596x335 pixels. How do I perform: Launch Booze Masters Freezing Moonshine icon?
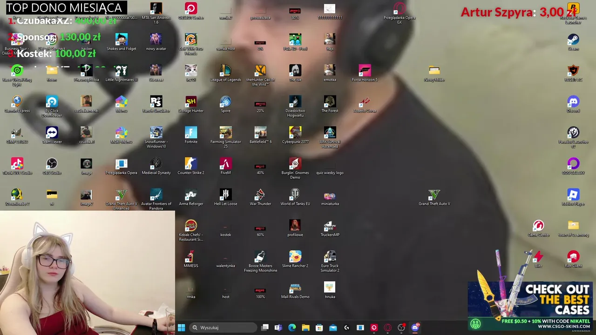click(x=260, y=262)
